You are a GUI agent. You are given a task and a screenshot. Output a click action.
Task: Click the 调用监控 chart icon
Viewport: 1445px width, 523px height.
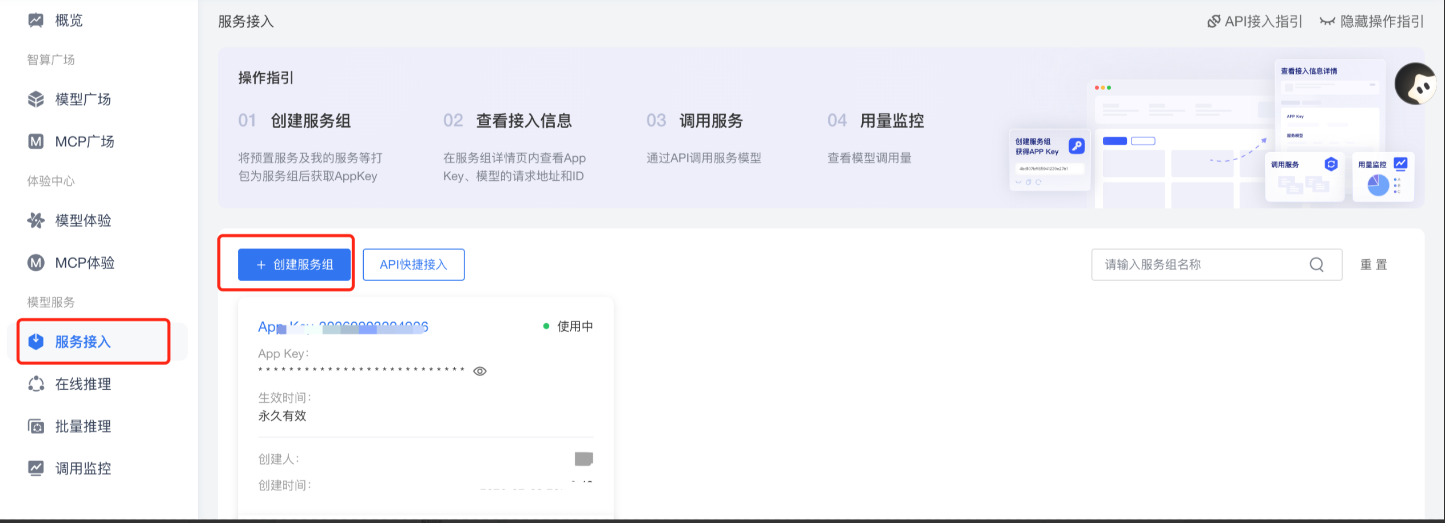35,469
